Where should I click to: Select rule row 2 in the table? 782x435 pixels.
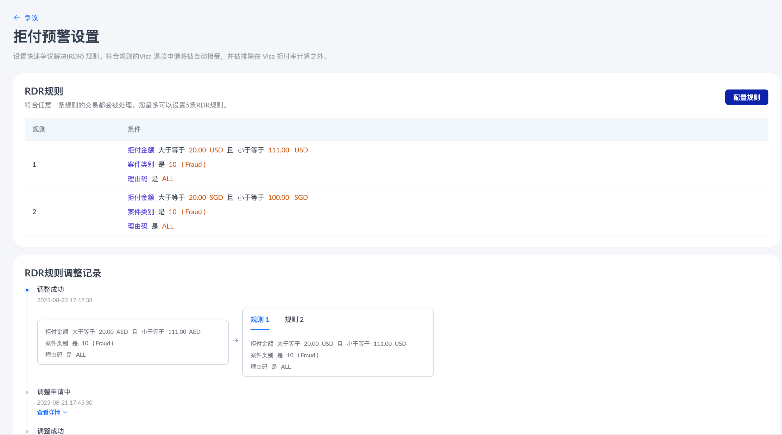coord(34,212)
